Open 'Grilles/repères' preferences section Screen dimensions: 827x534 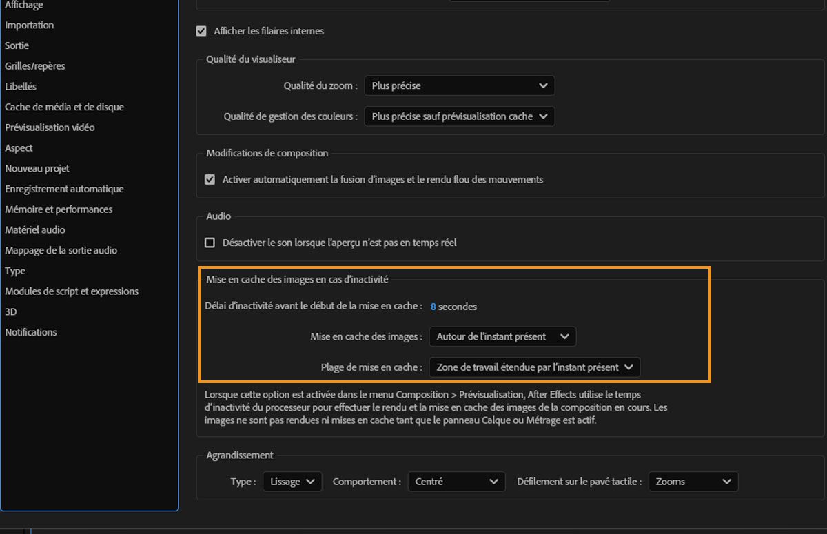coord(34,66)
